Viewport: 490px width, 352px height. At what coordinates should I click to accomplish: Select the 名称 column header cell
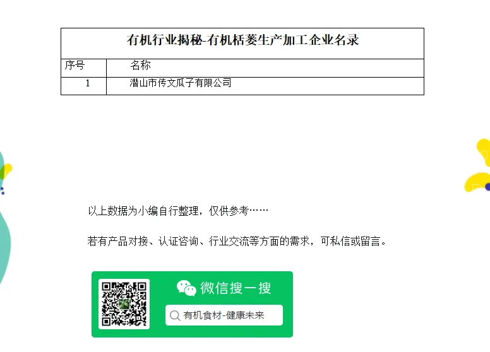(x=265, y=68)
